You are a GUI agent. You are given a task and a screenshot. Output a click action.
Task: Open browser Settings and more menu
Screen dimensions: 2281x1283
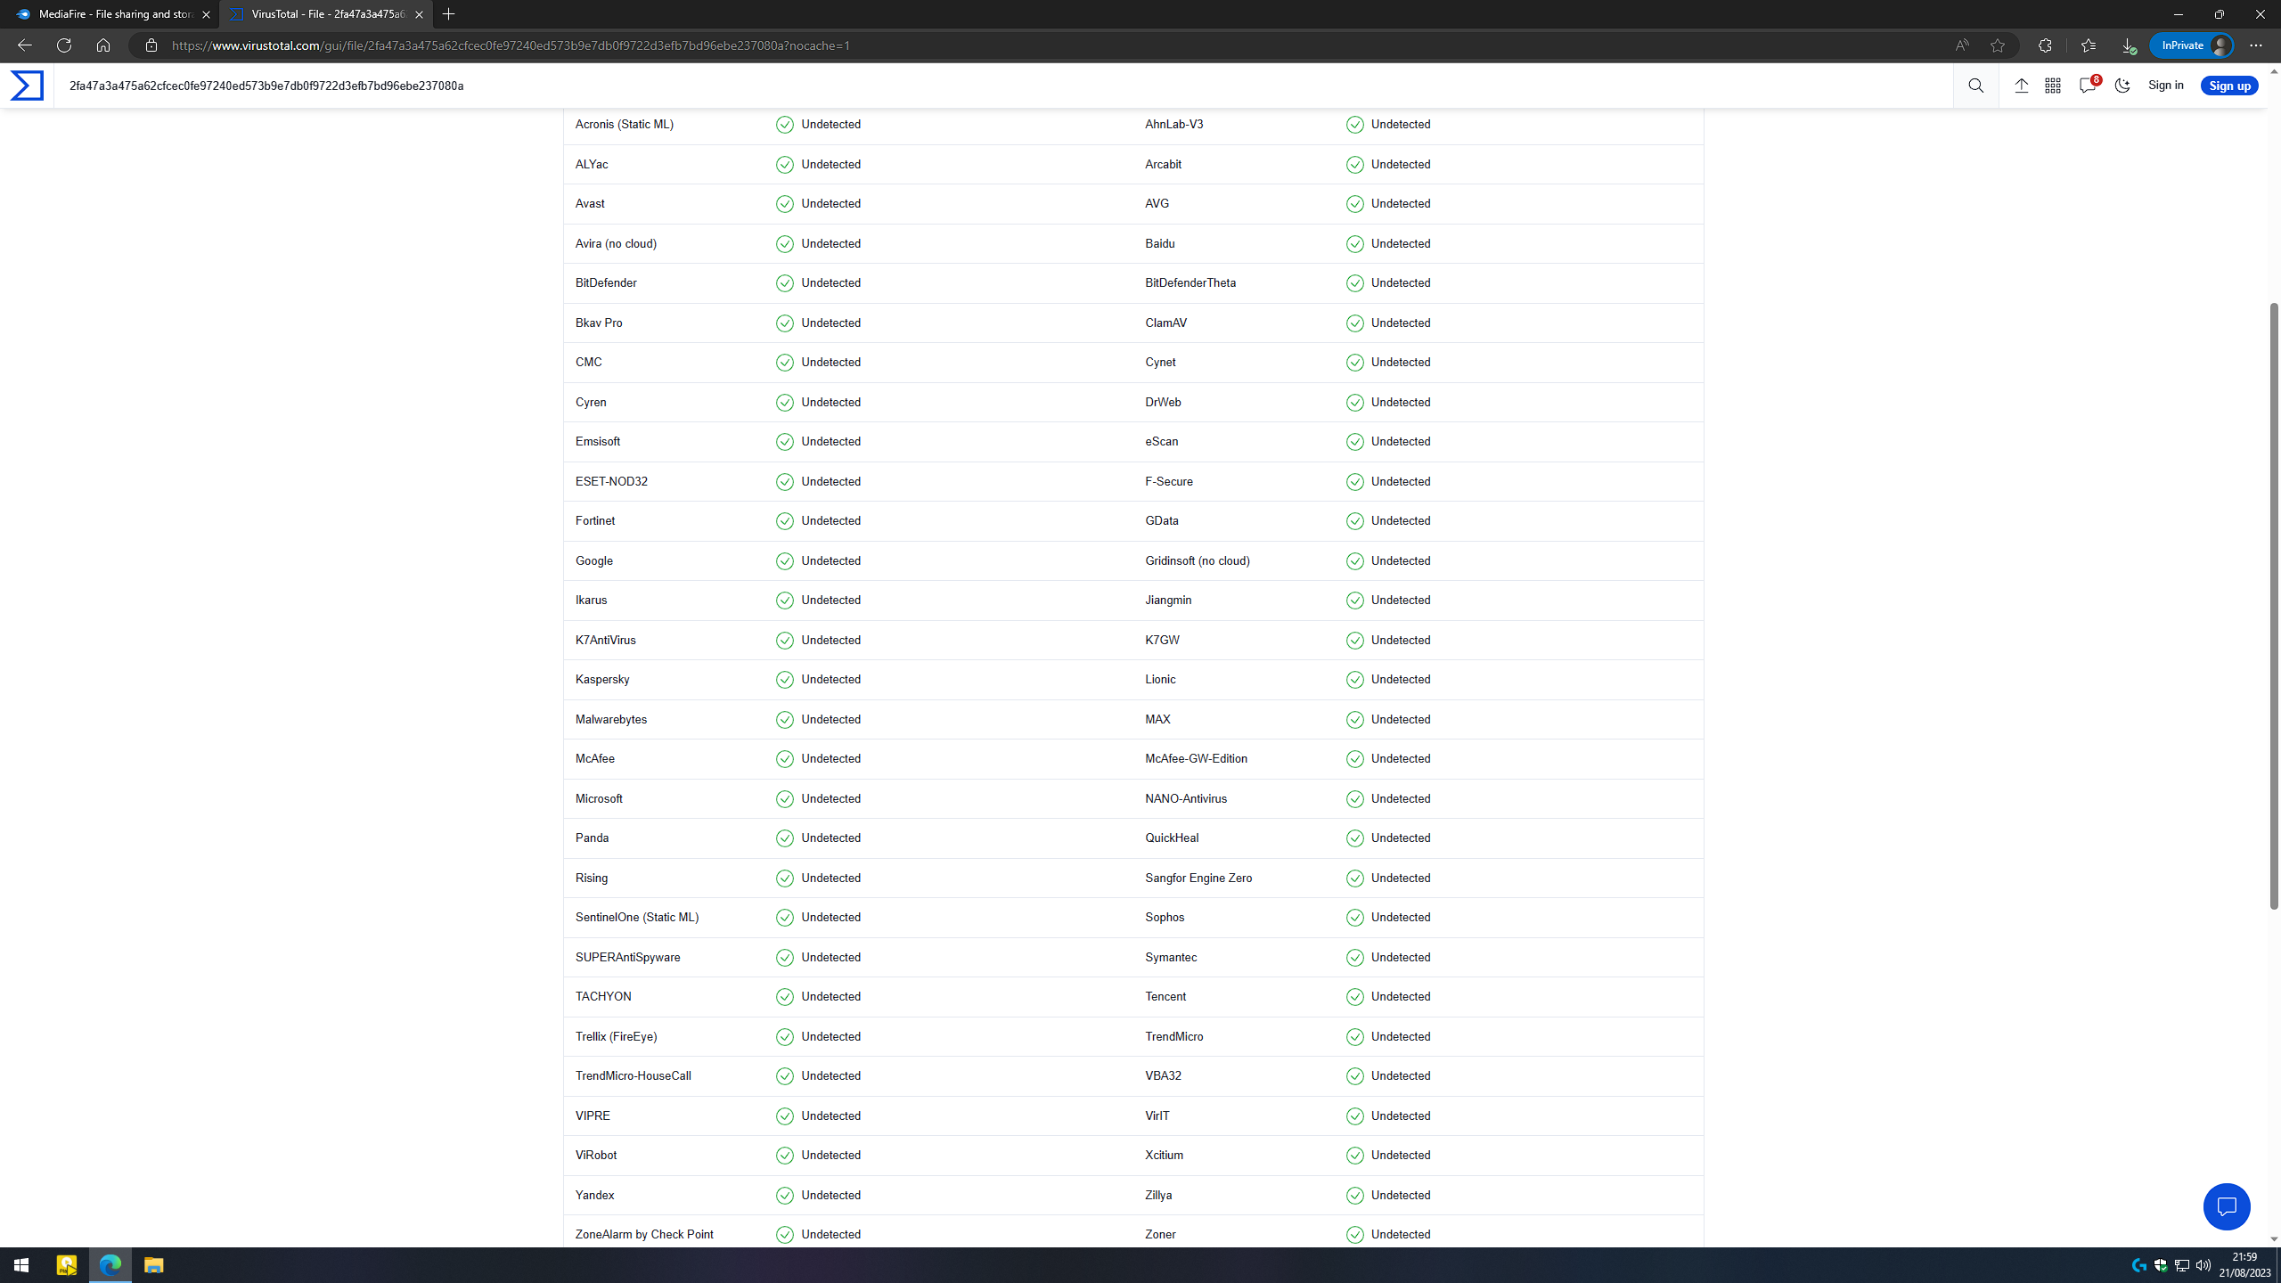[2256, 45]
